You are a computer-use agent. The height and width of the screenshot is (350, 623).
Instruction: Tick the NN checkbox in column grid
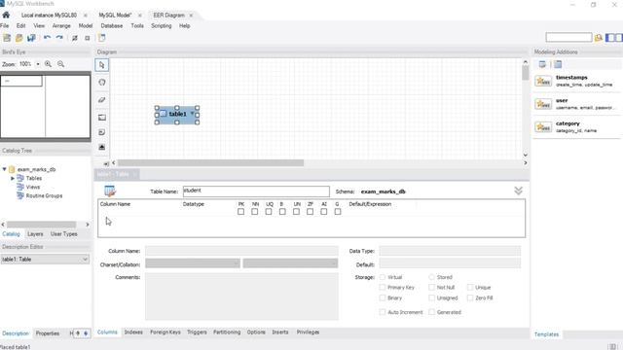click(x=255, y=212)
